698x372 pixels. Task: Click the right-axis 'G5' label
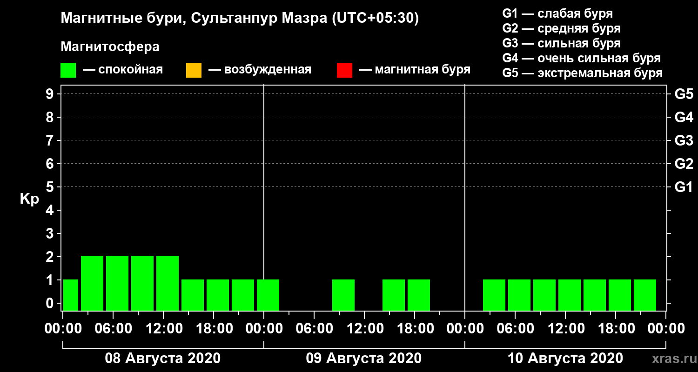[x=684, y=94]
